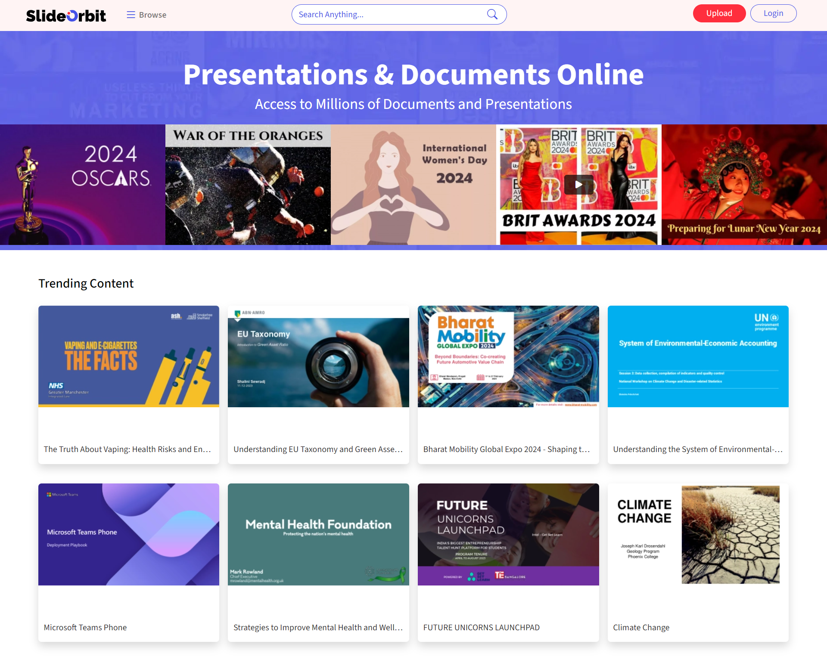Click Strategies to Improve Mental Health title

click(318, 627)
